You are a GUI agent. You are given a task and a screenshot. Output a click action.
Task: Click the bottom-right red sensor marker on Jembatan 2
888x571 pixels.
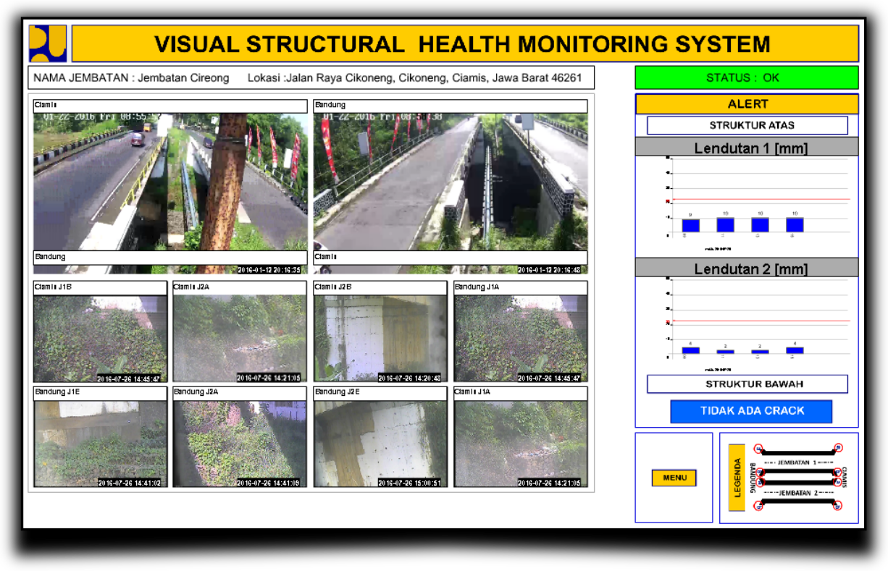pyautogui.click(x=838, y=506)
